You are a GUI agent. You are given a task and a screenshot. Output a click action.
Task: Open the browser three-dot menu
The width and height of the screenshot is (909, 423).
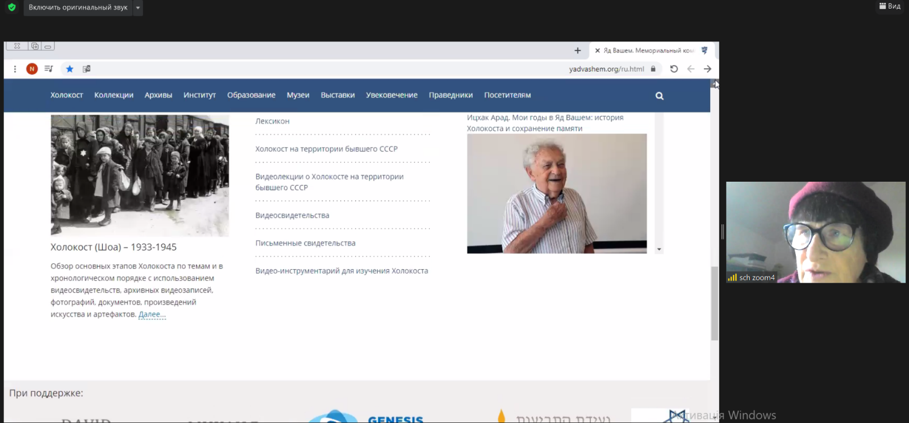[x=15, y=69]
